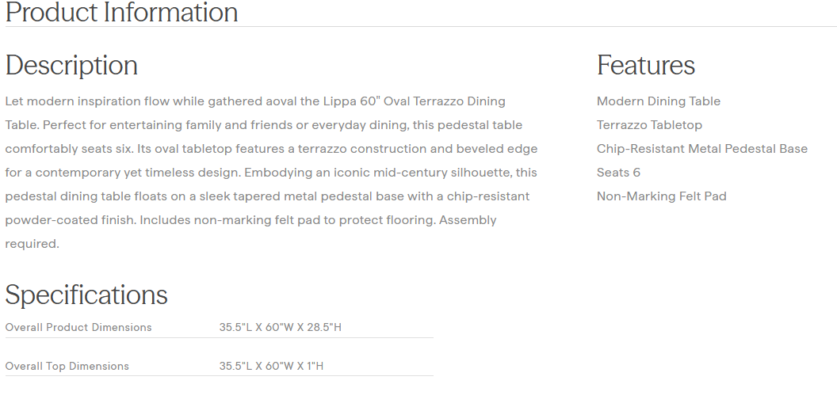Image resolution: width=837 pixels, height=407 pixels.
Task: Click the final word "required." in description
Action: (x=32, y=244)
